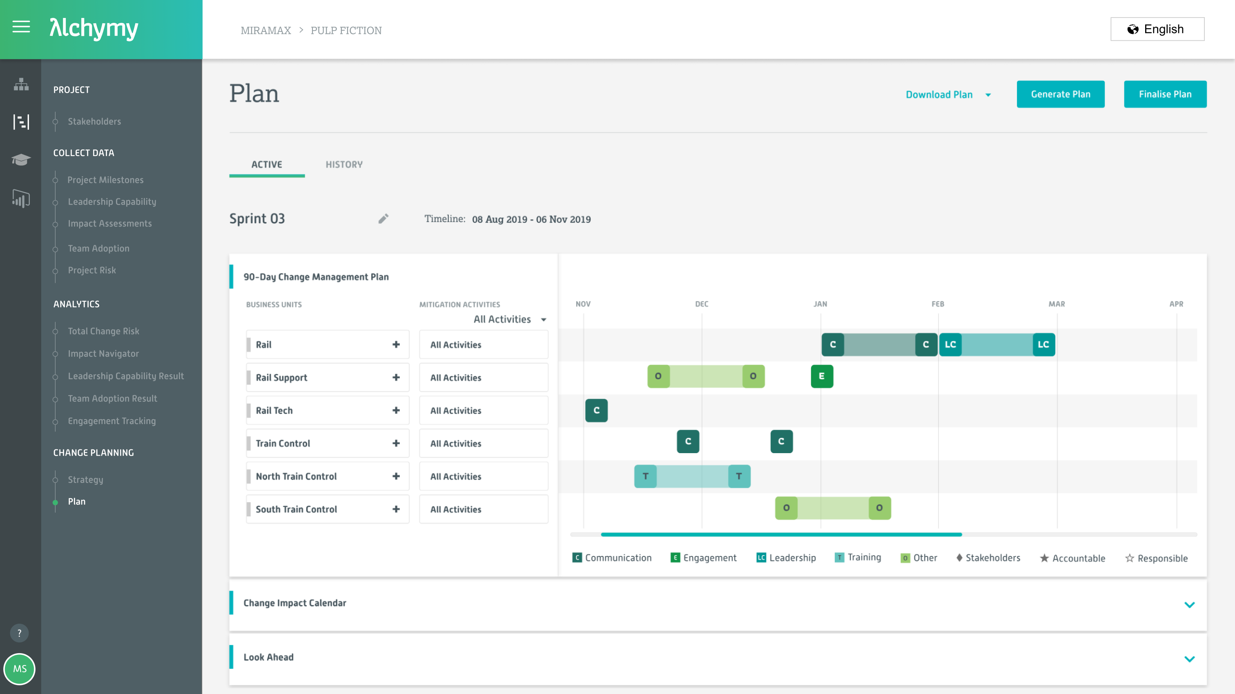
Task: Add an activity to Train Control with the plus icon
Action: click(395, 443)
